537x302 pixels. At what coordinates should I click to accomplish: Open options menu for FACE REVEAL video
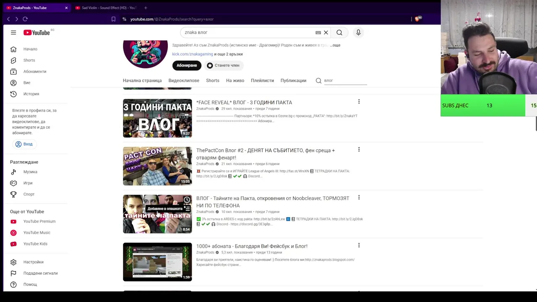pos(359,102)
